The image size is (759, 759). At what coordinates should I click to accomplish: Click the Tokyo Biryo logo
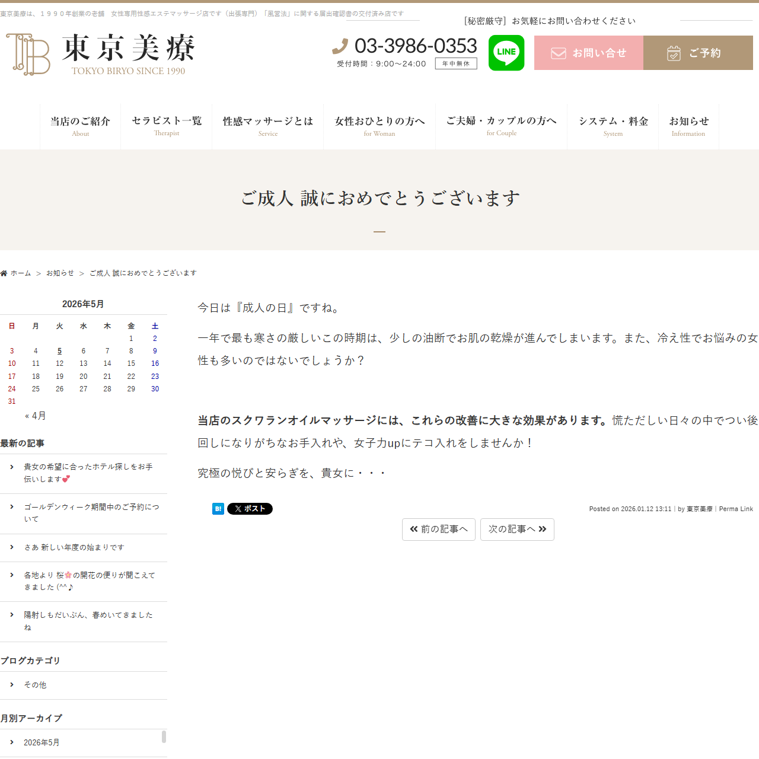[x=100, y=54]
